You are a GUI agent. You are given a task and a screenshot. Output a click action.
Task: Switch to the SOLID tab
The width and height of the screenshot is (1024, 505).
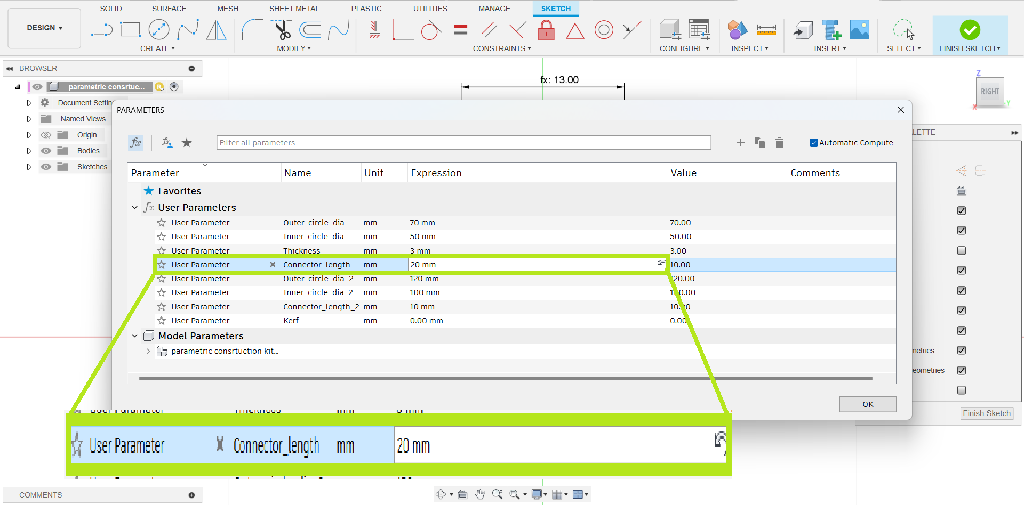point(111,9)
